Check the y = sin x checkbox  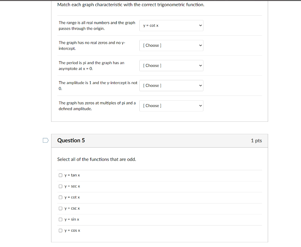tap(60, 219)
